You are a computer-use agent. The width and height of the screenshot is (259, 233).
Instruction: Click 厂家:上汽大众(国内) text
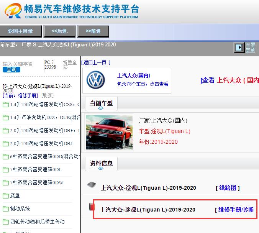point(163,120)
